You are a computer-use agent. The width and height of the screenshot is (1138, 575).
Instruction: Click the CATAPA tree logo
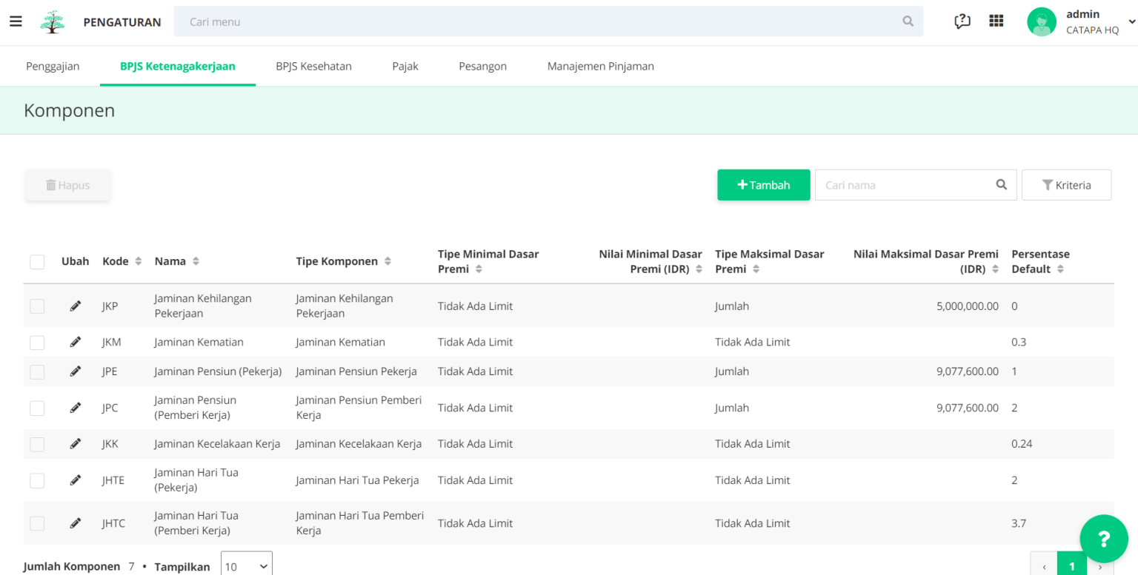(x=53, y=22)
